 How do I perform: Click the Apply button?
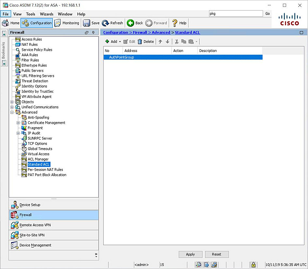coord(190,254)
